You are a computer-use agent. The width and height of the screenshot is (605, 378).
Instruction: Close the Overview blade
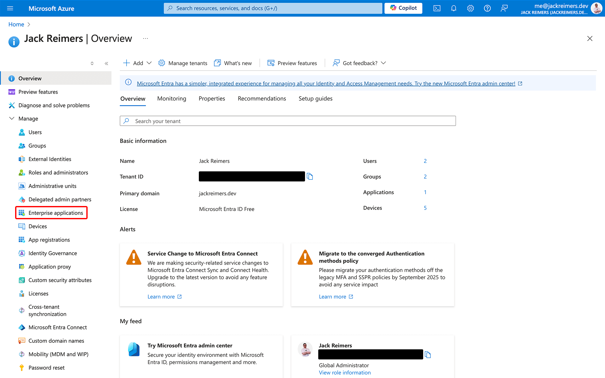pos(590,38)
